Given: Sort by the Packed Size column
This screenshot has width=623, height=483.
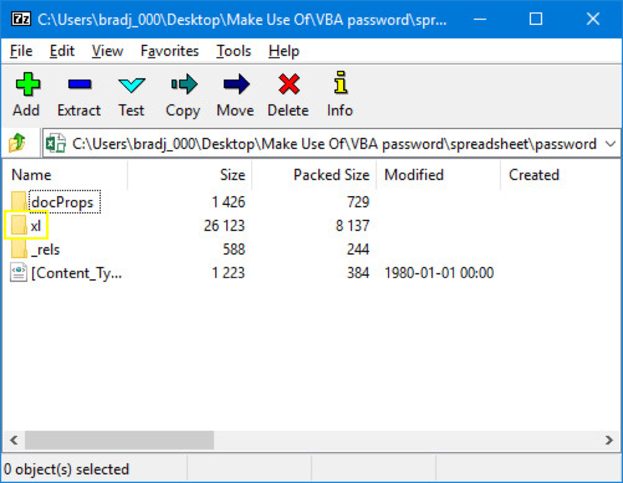Looking at the screenshot, I should click(330, 175).
